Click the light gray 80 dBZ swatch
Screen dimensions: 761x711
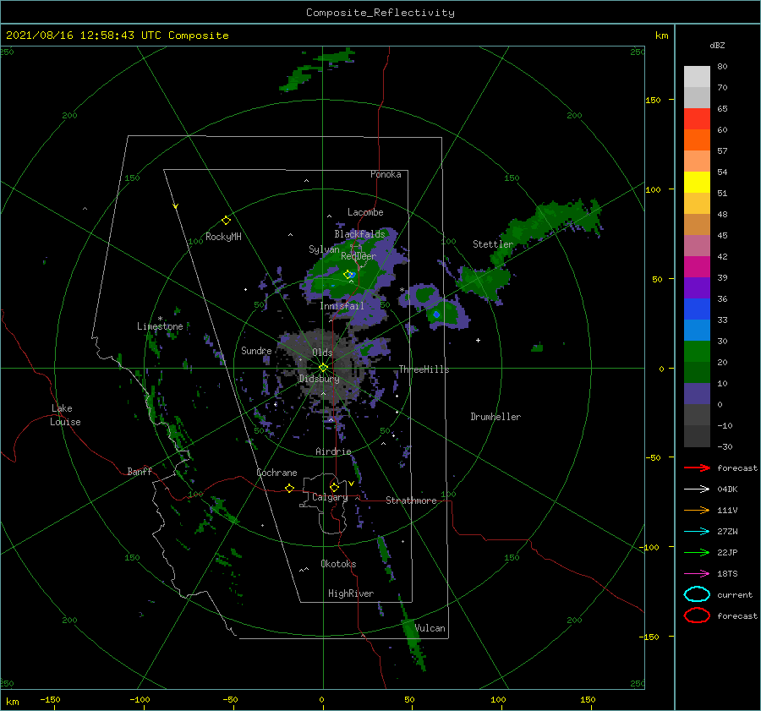pos(697,76)
